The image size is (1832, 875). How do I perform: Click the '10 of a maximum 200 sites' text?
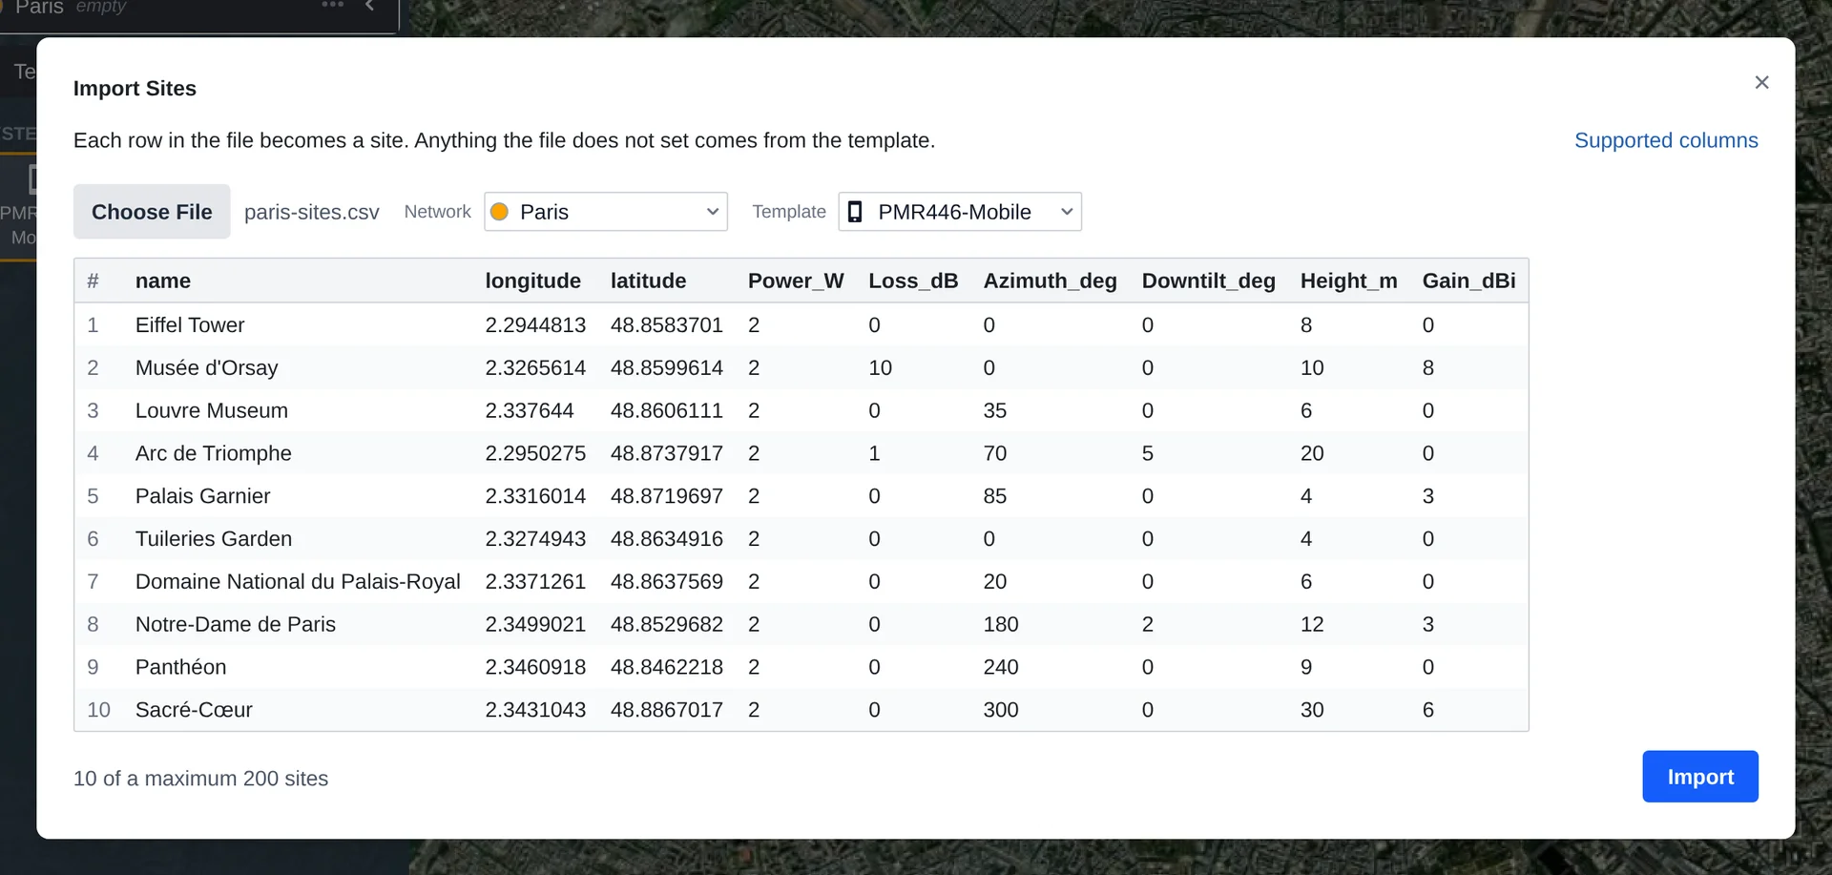click(200, 779)
